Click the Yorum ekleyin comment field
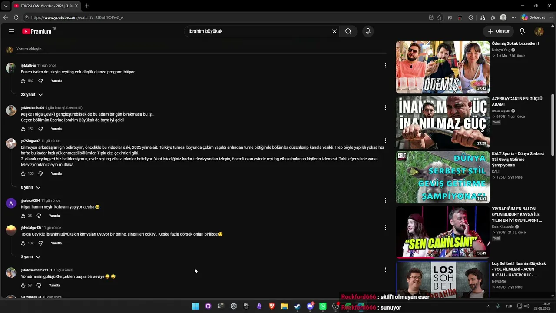Viewport: 556px width, 313px height. point(201,49)
